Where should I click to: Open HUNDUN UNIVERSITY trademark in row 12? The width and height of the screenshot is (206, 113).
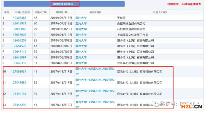click(95, 93)
